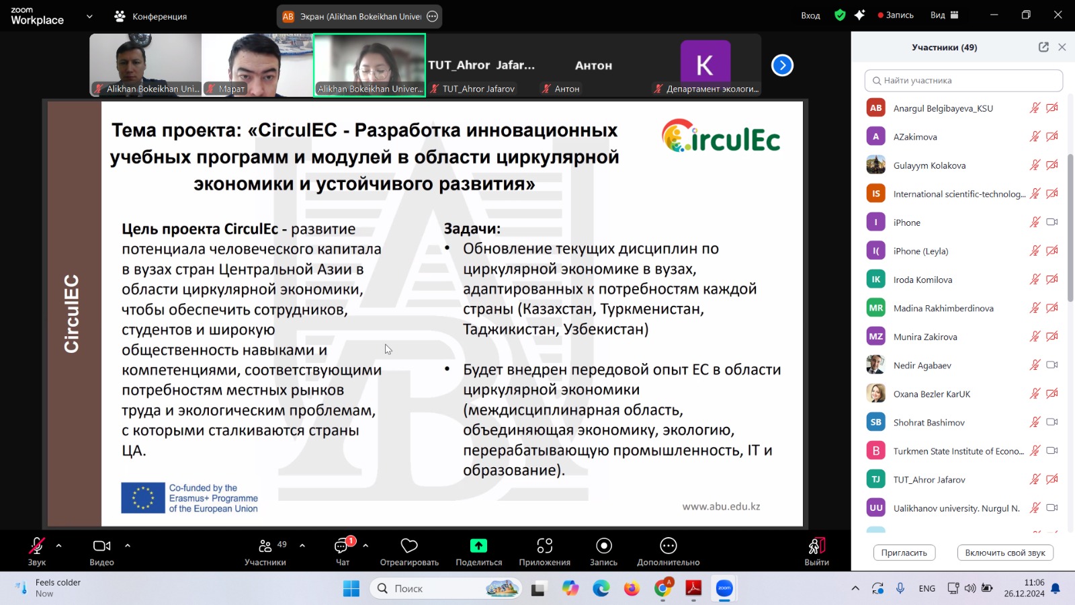Close the Участники panel
The image size is (1075, 605).
pyautogui.click(x=1062, y=47)
